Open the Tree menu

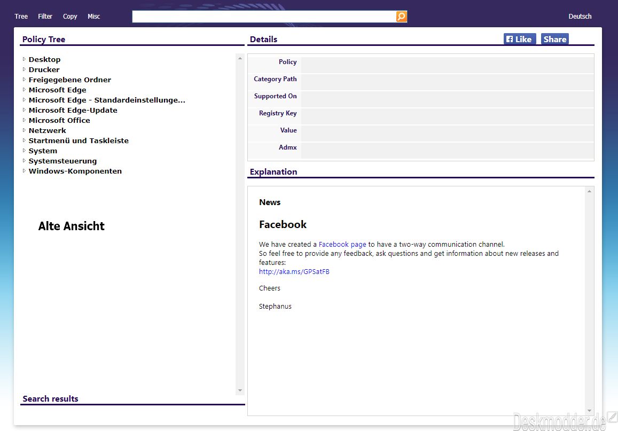pyautogui.click(x=21, y=17)
